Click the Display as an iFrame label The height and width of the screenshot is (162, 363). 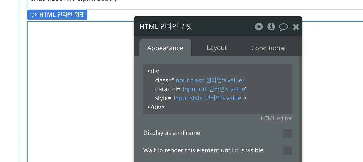point(172,133)
